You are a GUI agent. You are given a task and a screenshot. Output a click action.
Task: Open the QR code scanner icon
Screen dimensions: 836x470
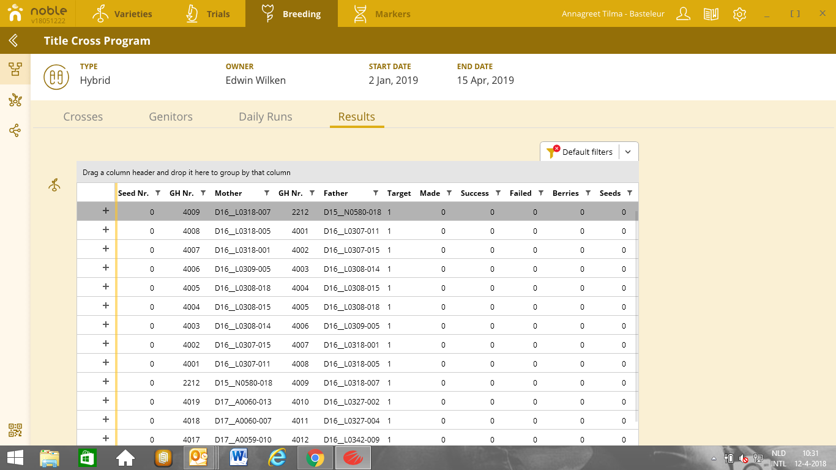coord(15,430)
